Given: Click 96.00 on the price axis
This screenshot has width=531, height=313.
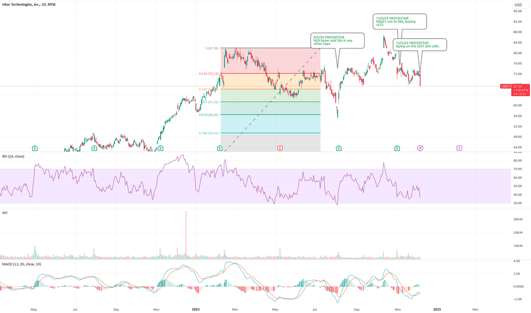Looking at the screenshot, I should 517,11.
